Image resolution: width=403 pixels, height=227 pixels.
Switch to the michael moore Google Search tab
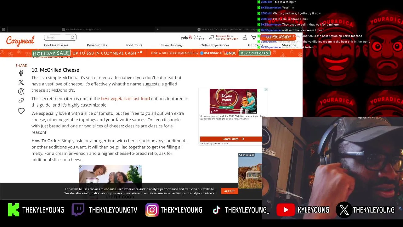83,29
